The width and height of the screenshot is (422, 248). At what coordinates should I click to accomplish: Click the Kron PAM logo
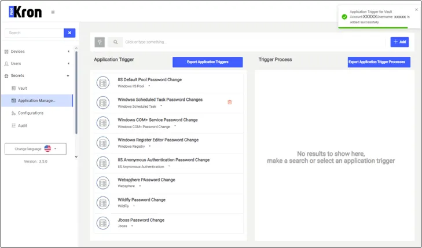[x=25, y=12]
